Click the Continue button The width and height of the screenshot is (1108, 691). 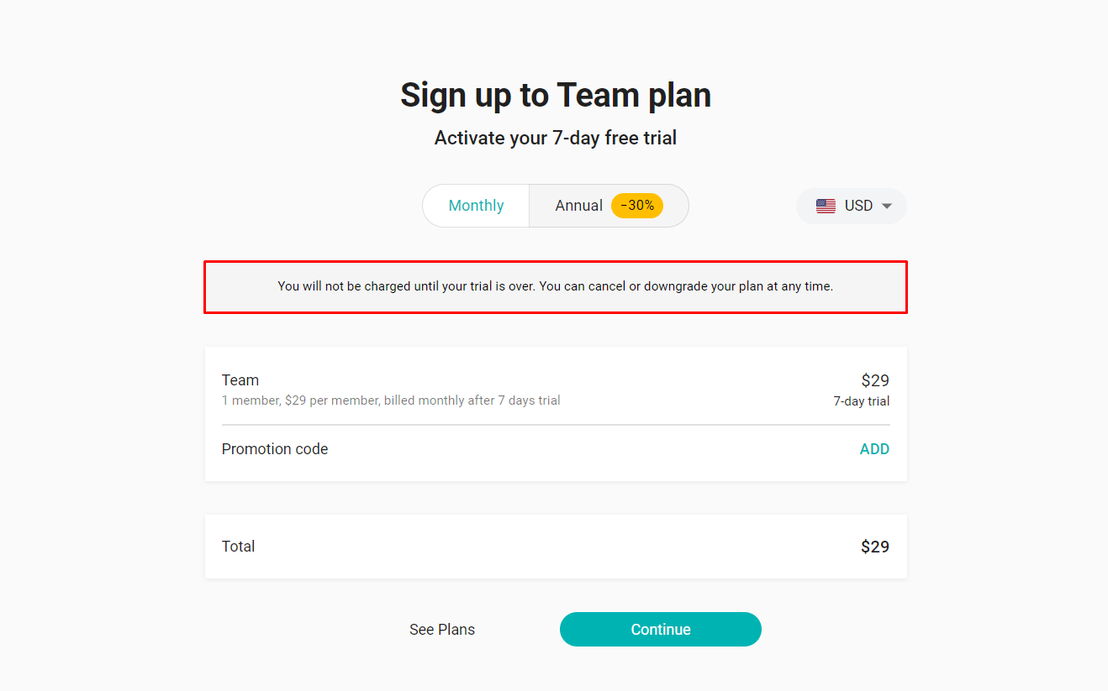pyautogui.click(x=661, y=630)
